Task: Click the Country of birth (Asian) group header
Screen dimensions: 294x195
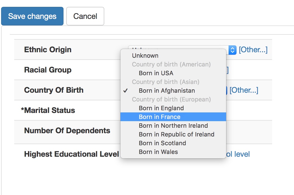Action: [x=166, y=82]
